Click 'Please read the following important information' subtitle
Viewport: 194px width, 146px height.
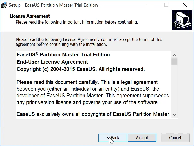tap(77, 22)
